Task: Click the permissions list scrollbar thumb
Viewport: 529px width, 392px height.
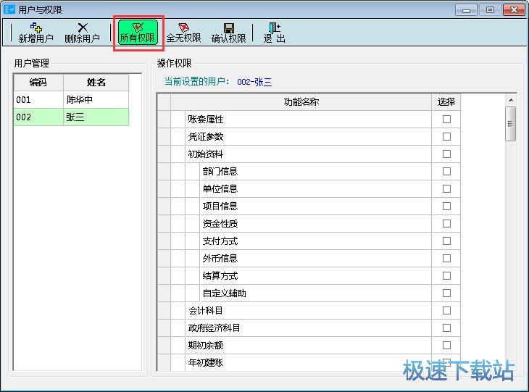Action: pyautogui.click(x=510, y=124)
